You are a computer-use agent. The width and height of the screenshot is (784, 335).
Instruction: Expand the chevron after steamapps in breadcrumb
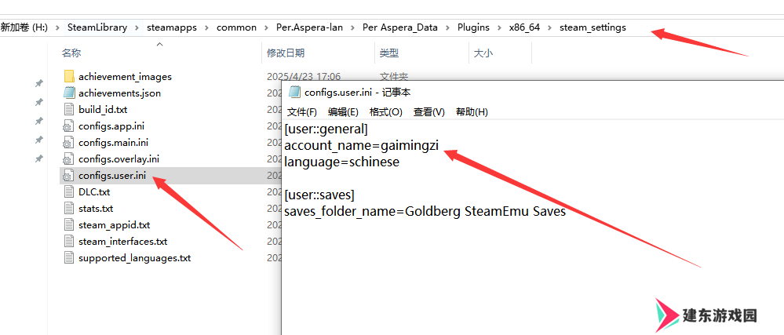click(x=207, y=28)
